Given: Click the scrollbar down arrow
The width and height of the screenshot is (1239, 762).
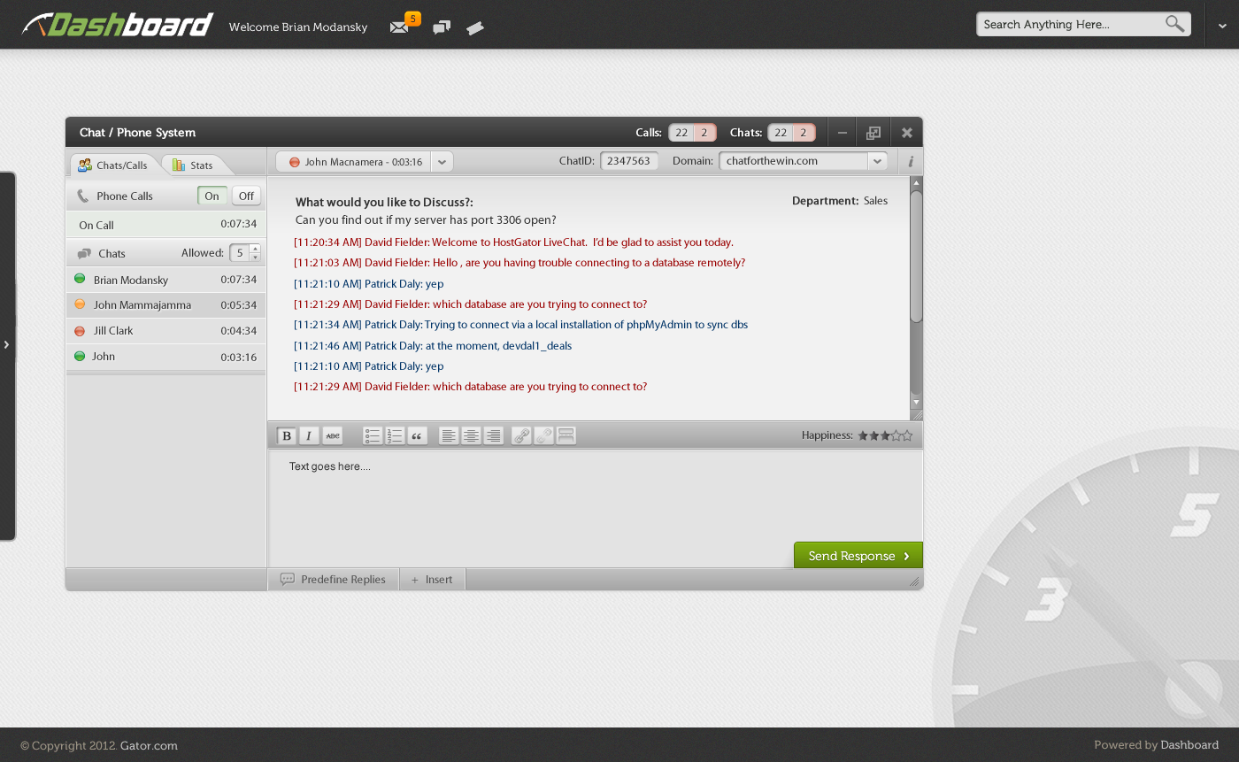Looking at the screenshot, I should point(917,401).
